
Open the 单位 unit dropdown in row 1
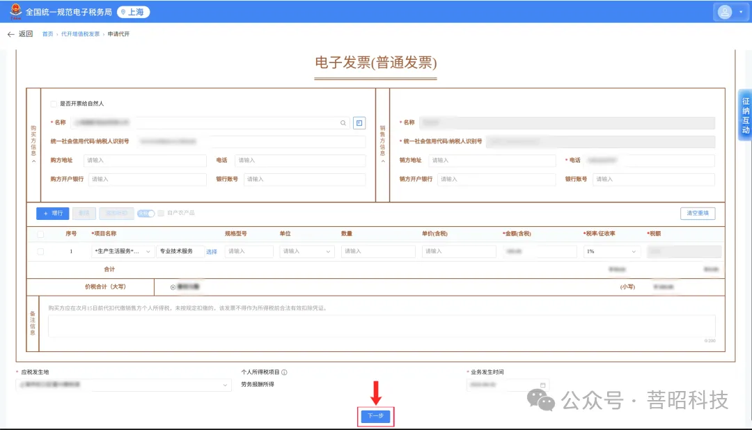(307, 252)
